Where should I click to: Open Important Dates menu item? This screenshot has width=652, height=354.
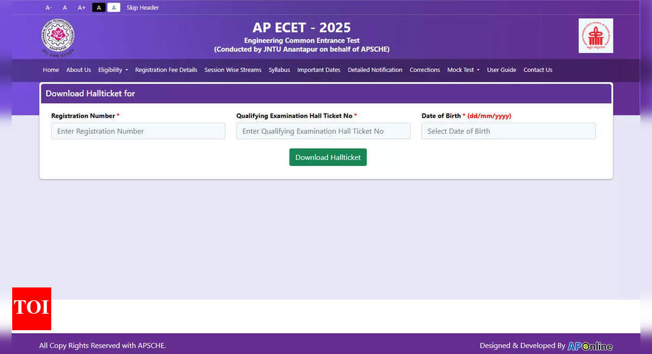click(x=318, y=70)
